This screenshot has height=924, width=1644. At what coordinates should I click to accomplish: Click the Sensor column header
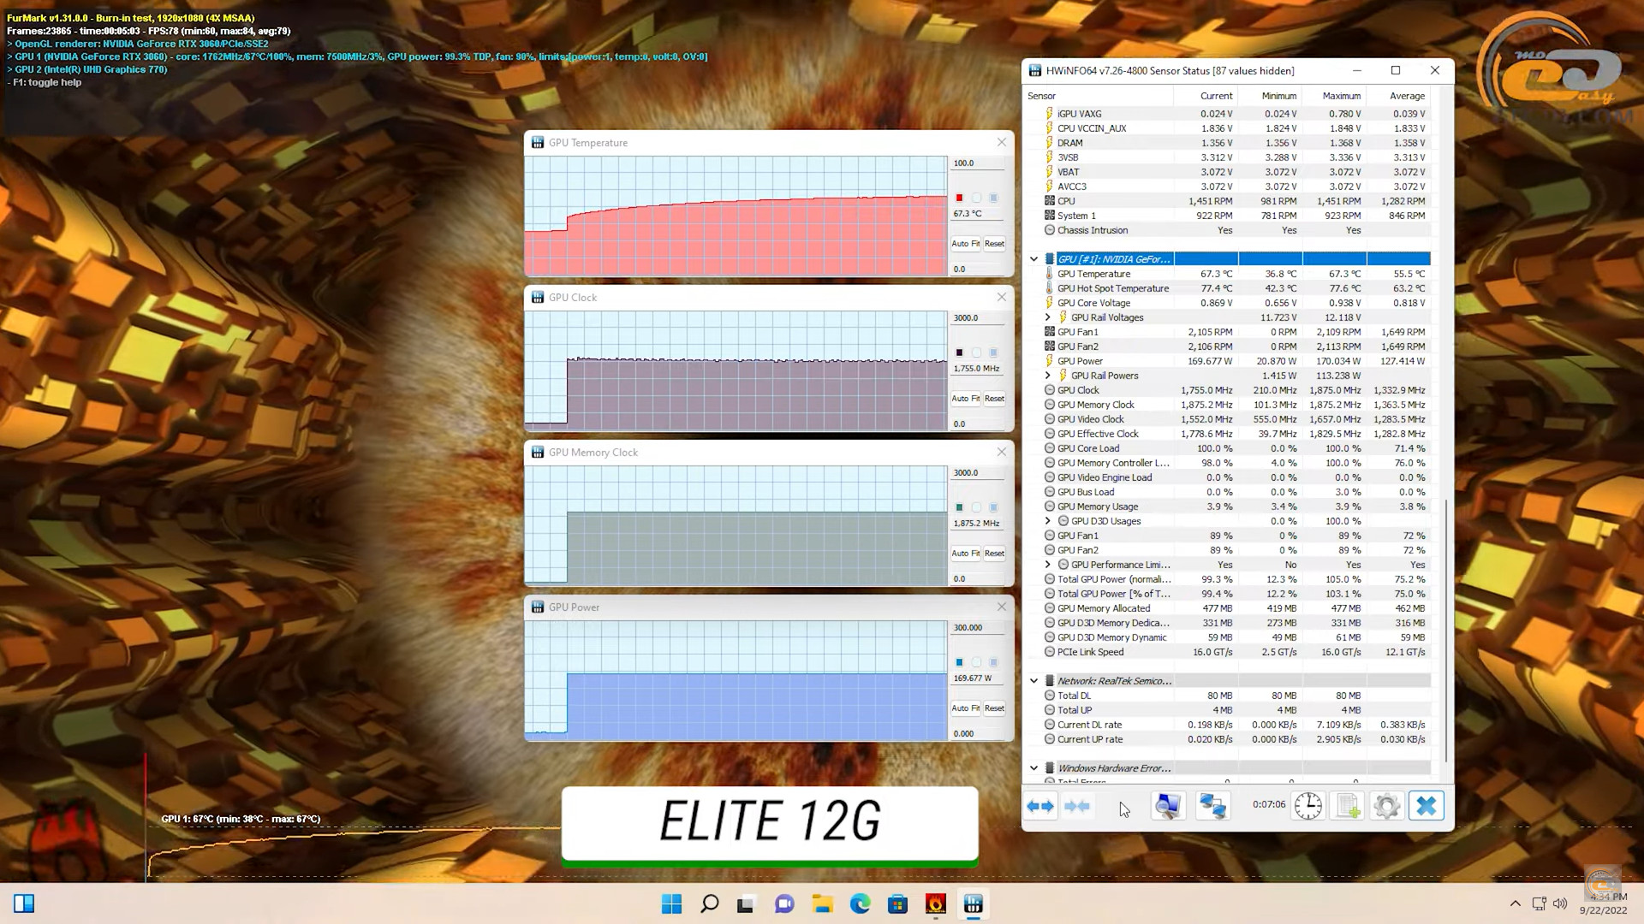1041,96
